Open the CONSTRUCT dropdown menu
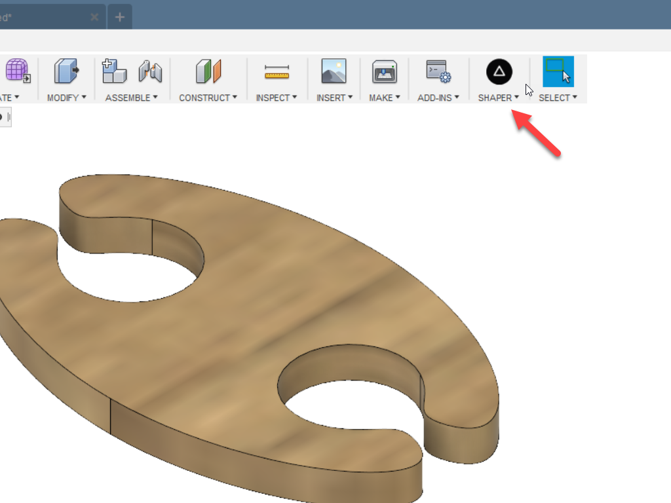The width and height of the screenshot is (671, 503). pos(208,98)
